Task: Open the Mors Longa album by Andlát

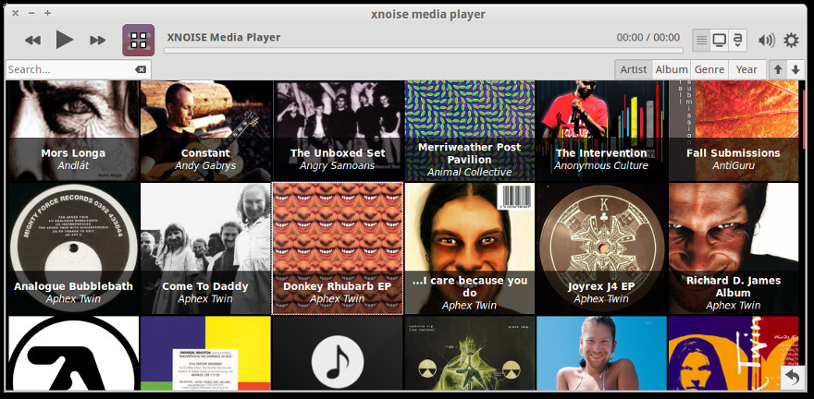Action: coord(73,130)
